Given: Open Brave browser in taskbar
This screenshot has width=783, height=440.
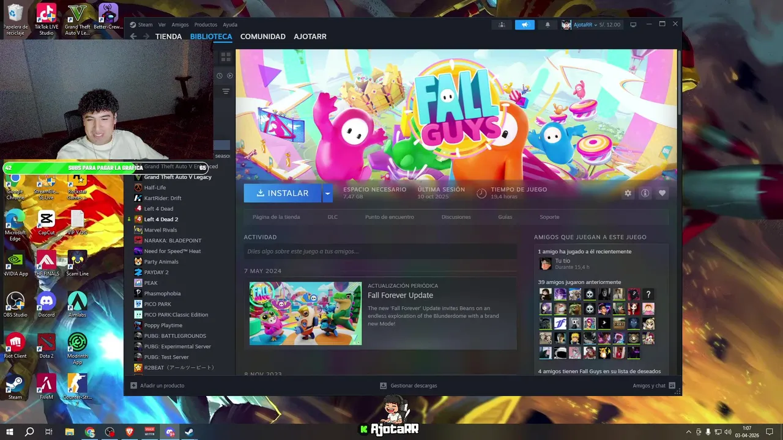Looking at the screenshot, I should click(x=130, y=432).
